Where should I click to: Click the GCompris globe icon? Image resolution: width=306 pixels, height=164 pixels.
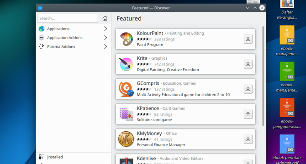point(126,89)
